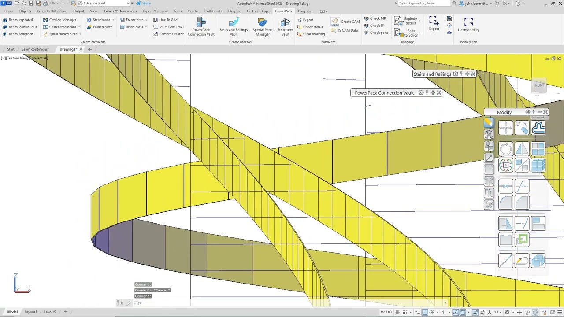
Task: Select the Fillet tool in Modify palette
Action: [x=506, y=203]
